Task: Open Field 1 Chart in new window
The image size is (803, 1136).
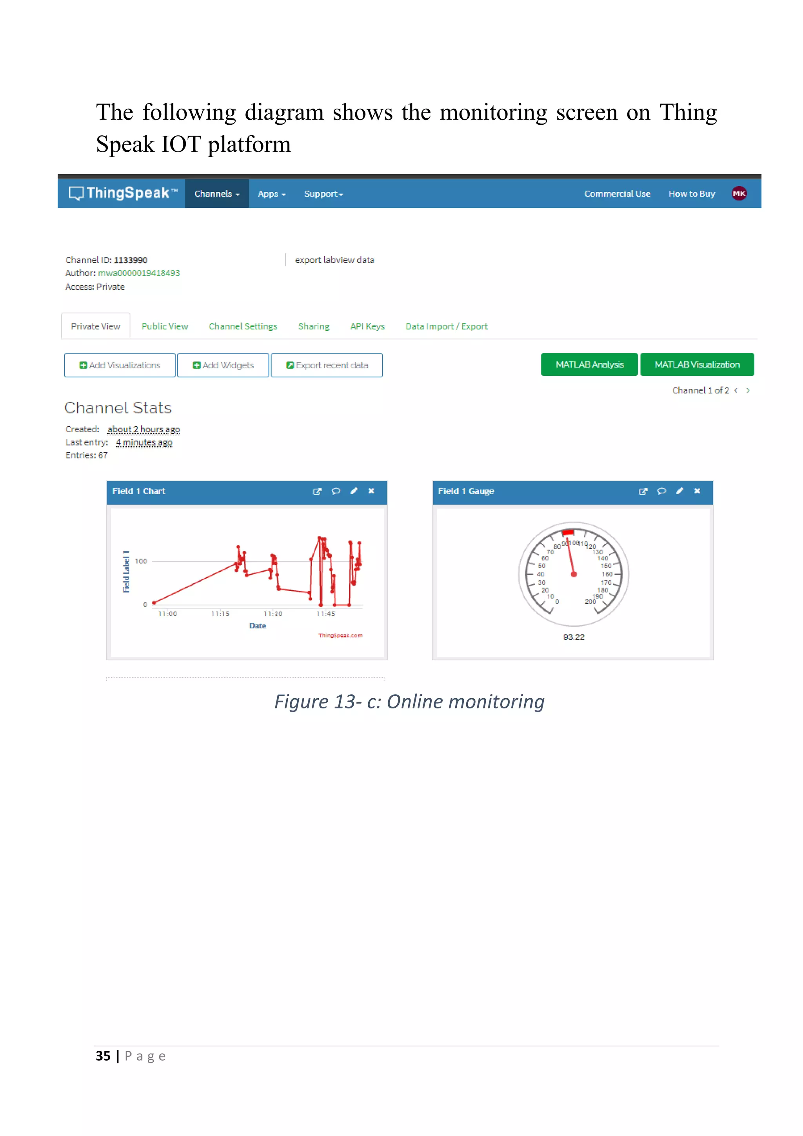Action: click(317, 491)
